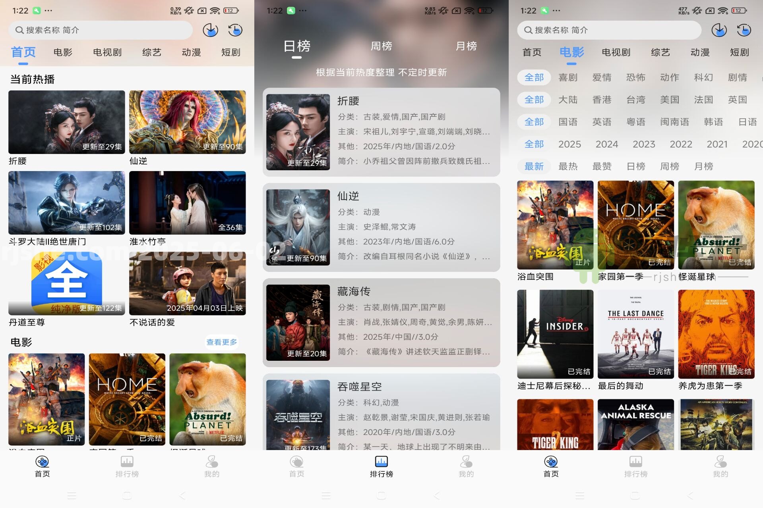Open the 折腰 poster under 当前热播

pos(66,122)
